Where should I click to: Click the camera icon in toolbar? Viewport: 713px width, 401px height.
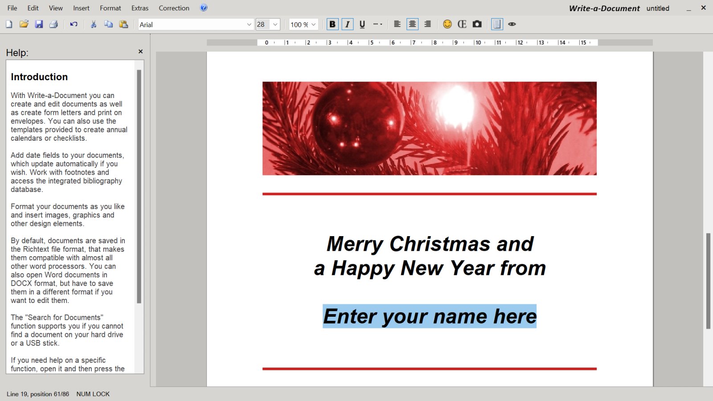(x=477, y=25)
